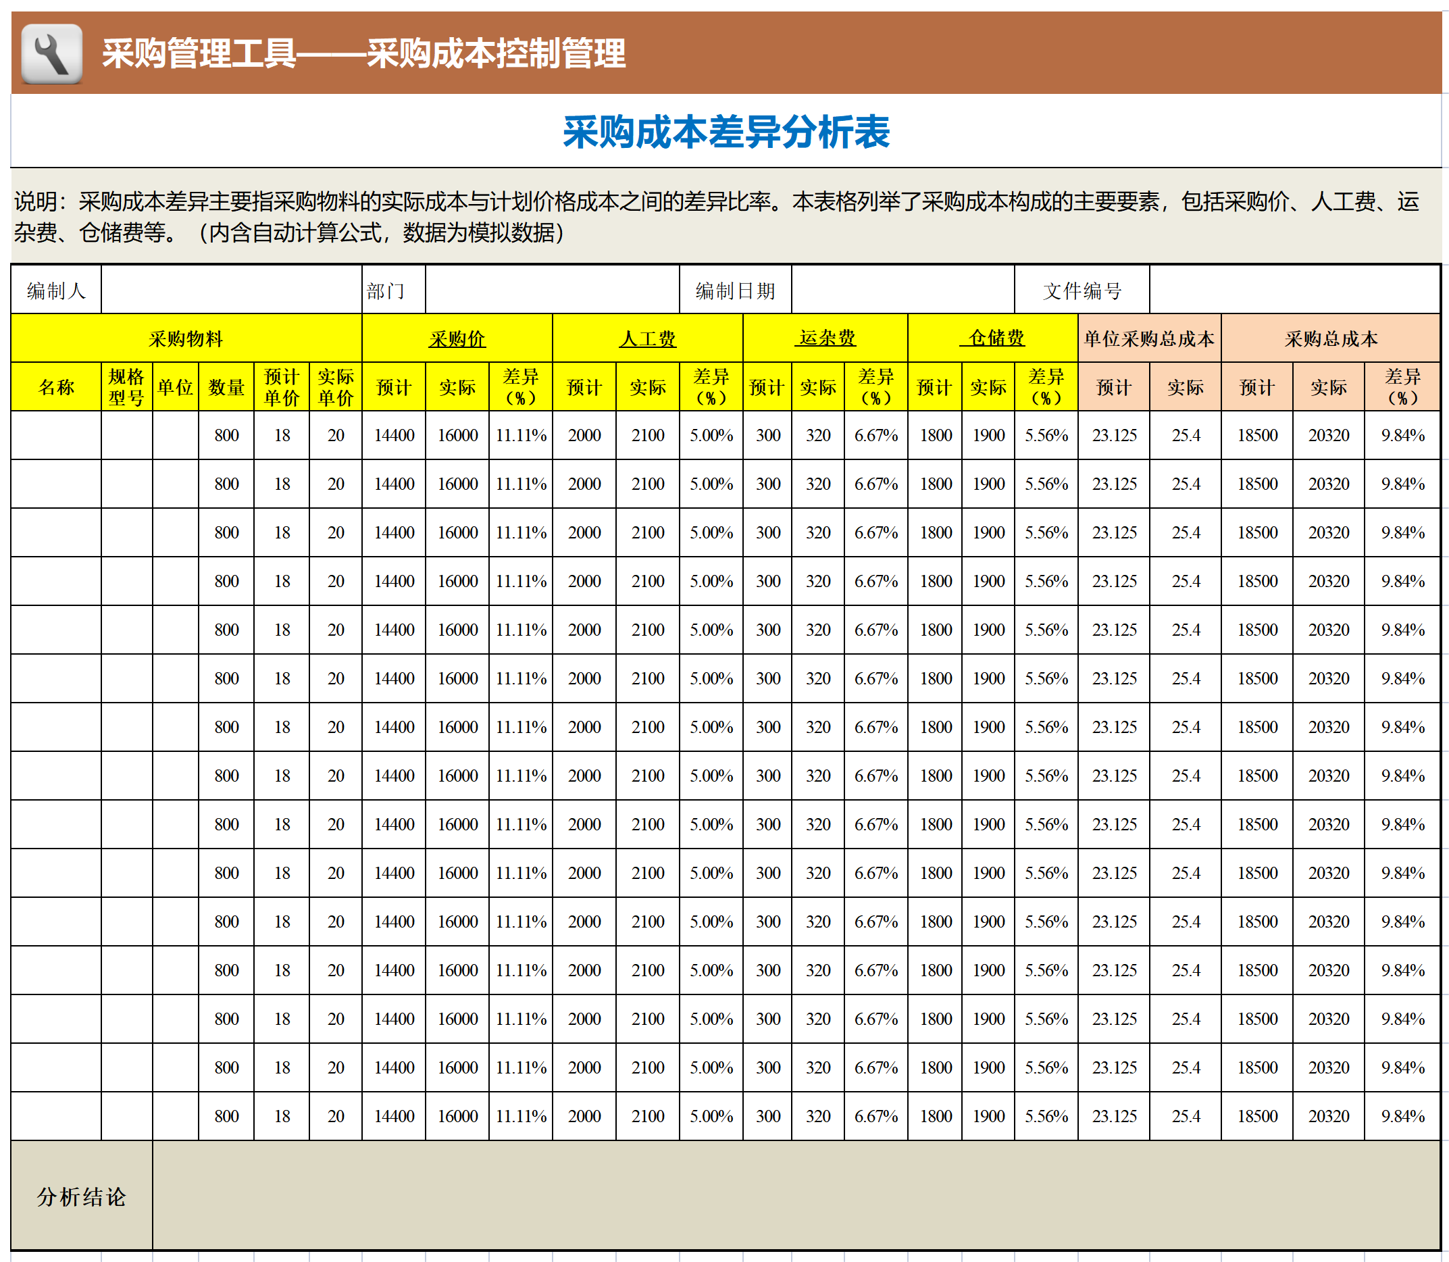Click the empty field next to 编制人
Screen dimensions: 1449x1262
(x=232, y=290)
